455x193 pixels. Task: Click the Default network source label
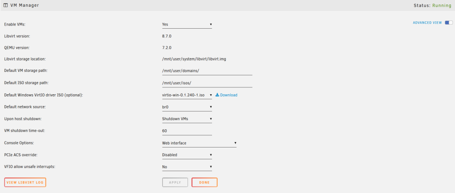25,107
